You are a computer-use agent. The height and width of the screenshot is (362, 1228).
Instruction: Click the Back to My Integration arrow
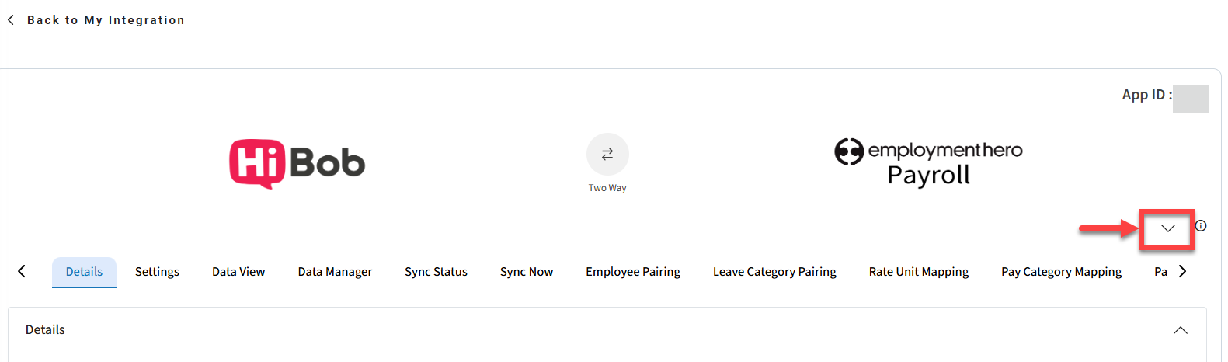pos(11,20)
